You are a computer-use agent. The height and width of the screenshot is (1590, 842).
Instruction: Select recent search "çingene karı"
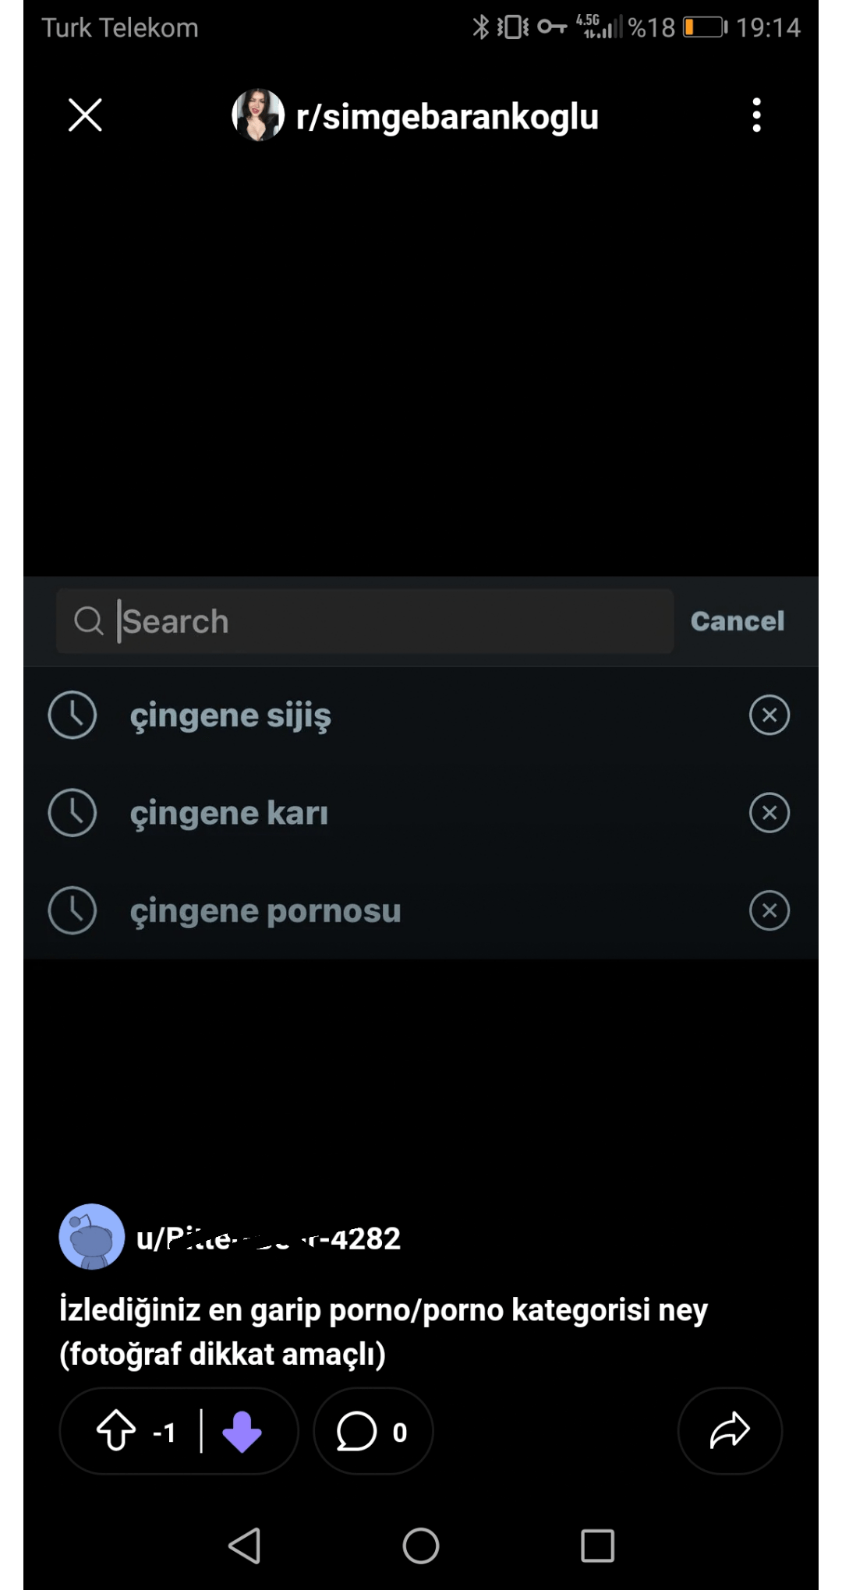coord(229,813)
